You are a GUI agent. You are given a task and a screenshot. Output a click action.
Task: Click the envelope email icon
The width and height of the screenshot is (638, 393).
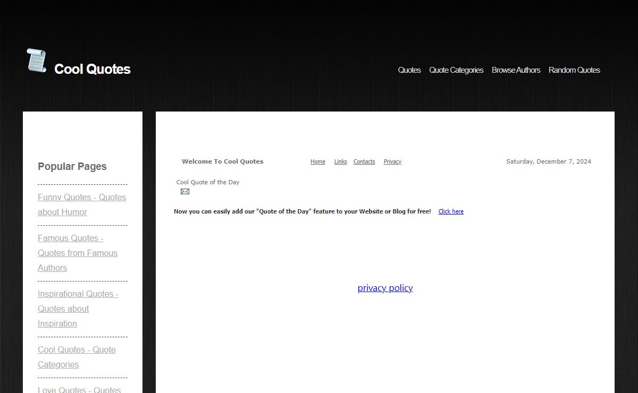point(185,192)
